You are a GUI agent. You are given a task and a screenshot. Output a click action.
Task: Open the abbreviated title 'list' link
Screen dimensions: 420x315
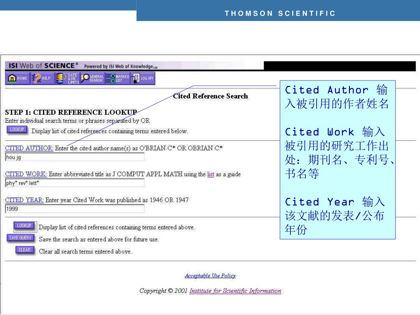[x=211, y=174]
